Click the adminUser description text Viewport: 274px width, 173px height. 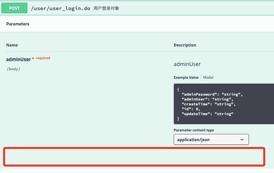pos(187,64)
